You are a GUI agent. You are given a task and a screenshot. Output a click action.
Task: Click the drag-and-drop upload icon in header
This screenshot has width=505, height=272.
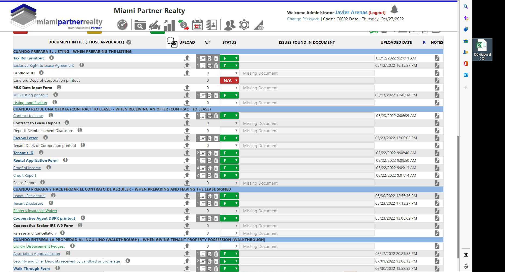172,42
